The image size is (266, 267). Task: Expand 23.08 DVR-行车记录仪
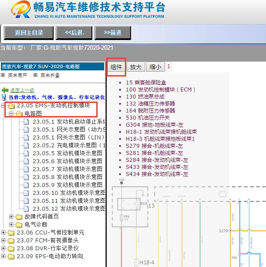coord(3,248)
